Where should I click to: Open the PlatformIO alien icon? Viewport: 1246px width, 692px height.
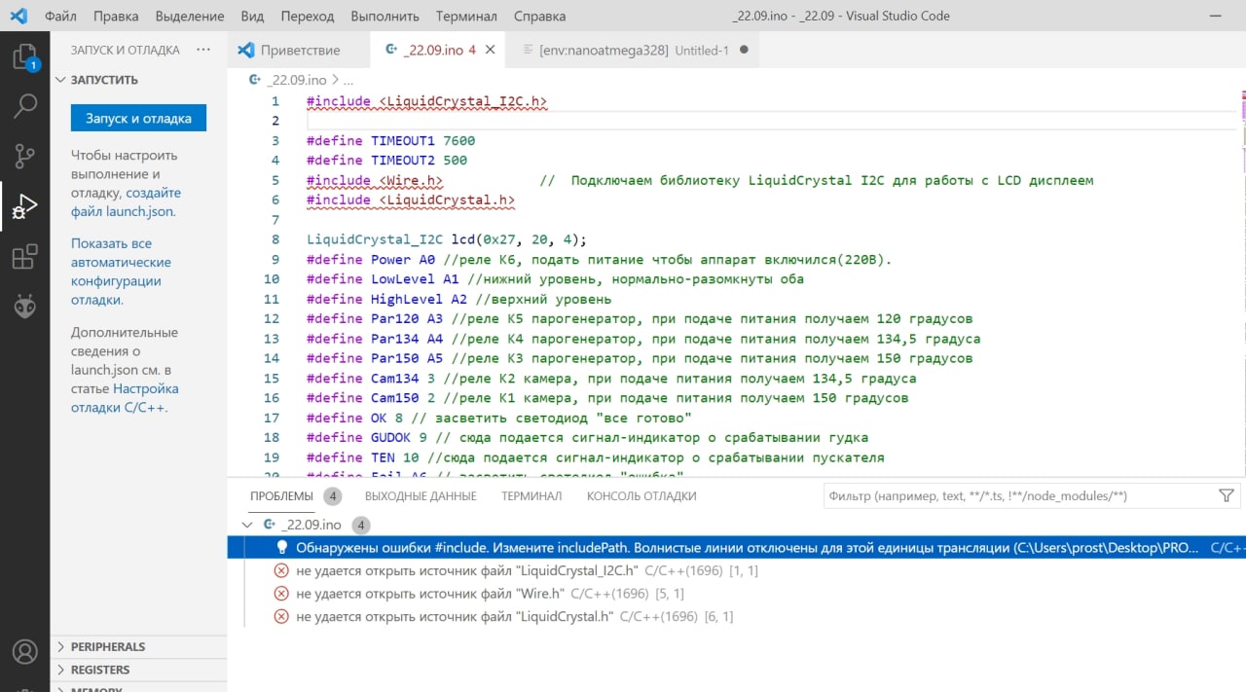point(24,308)
